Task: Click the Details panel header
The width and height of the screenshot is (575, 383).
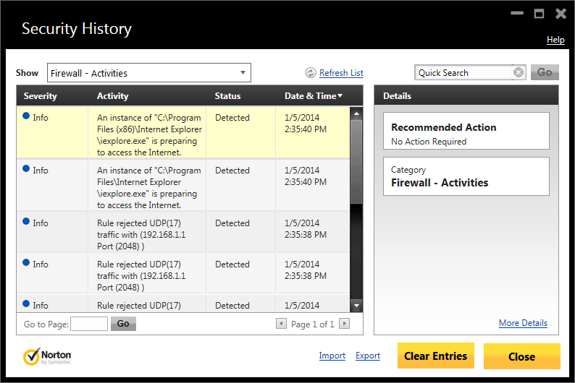Action: pyautogui.click(x=466, y=96)
